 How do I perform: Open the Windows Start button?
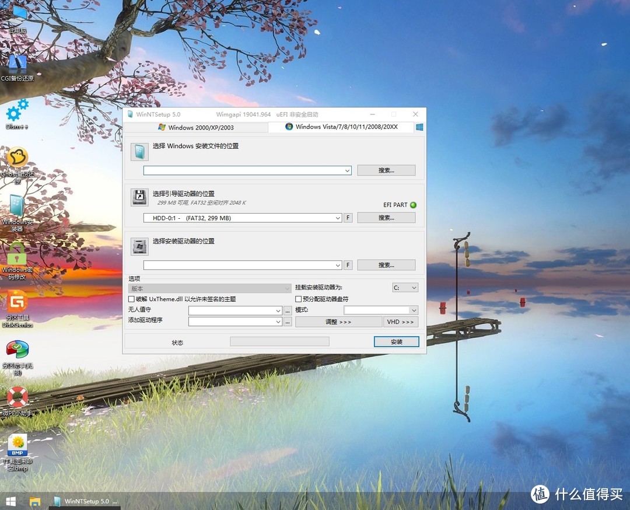pos(11,501)
